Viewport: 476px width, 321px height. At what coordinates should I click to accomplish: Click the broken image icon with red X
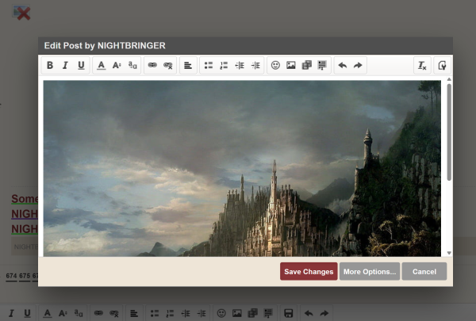click(x=21, y=13)
